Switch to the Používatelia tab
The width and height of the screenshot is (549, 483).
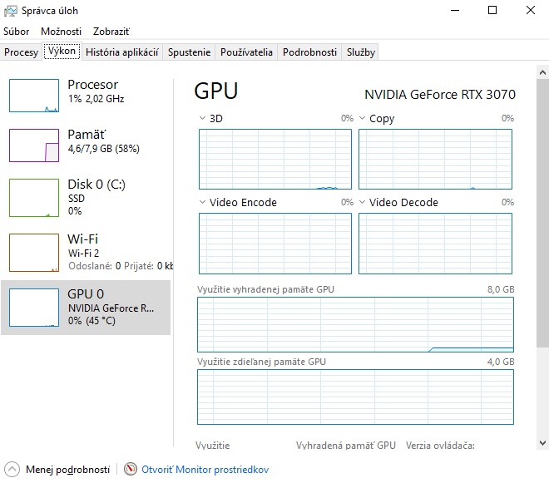pyautogui.click(x=246, y=52)
